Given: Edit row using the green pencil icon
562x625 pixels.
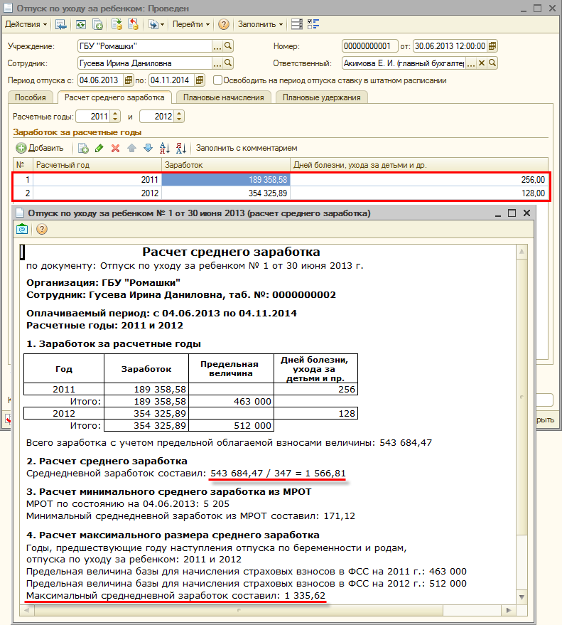Looking at the screenshot, I should tap(99, 149).
